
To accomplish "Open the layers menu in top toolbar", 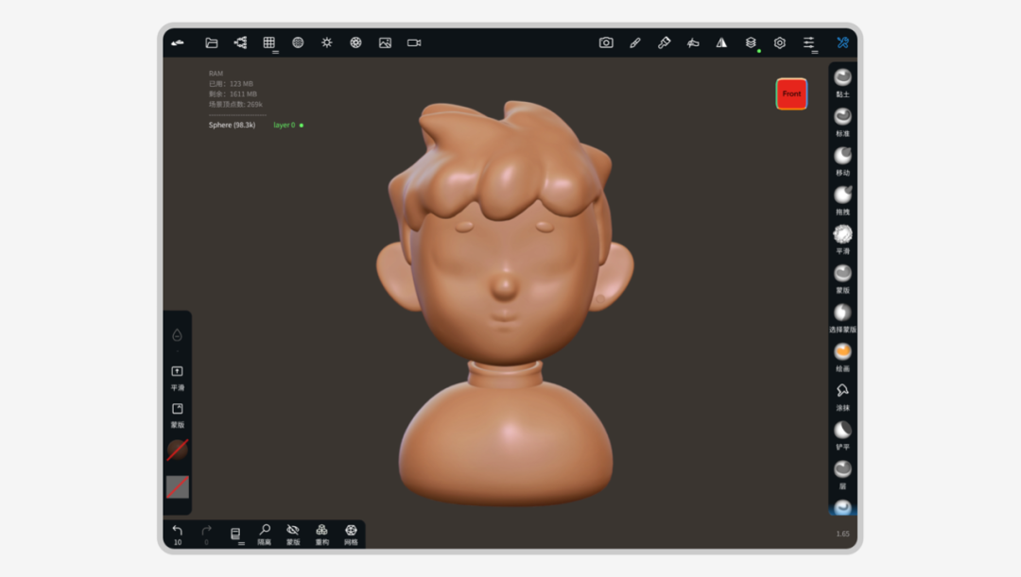I will point(751,42).
